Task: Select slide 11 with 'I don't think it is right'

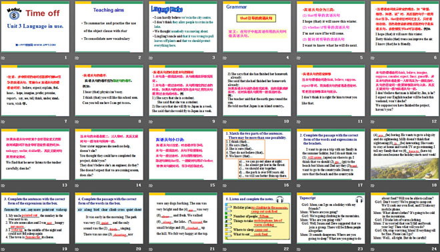Action: coord(331,91)
